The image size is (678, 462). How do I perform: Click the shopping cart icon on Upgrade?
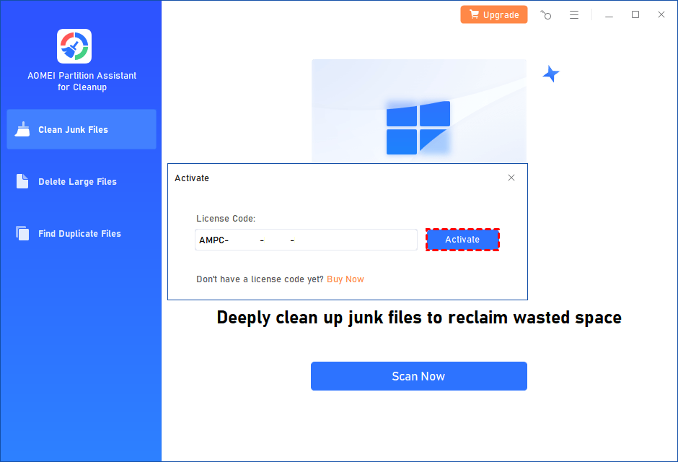coord(475,14)
